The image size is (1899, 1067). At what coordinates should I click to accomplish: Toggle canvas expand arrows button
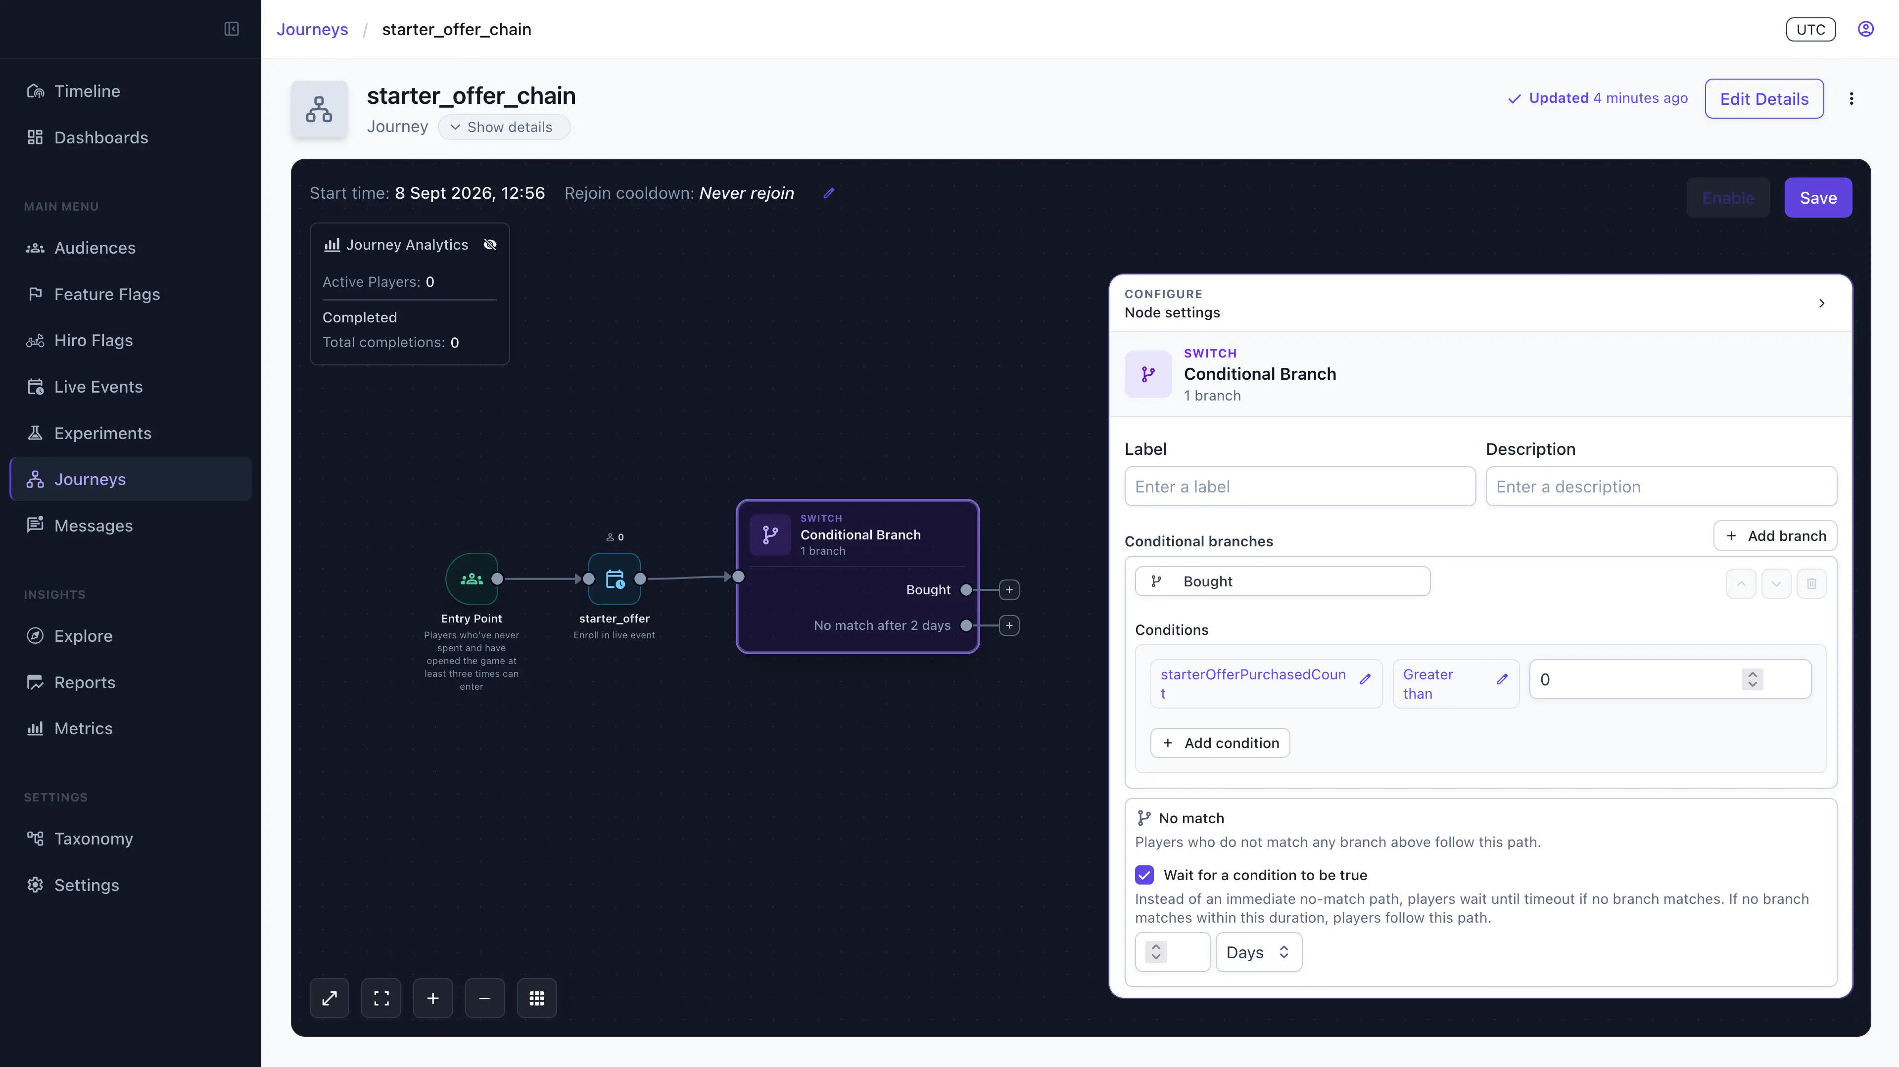pyautogui.click(x=330, y=998)
